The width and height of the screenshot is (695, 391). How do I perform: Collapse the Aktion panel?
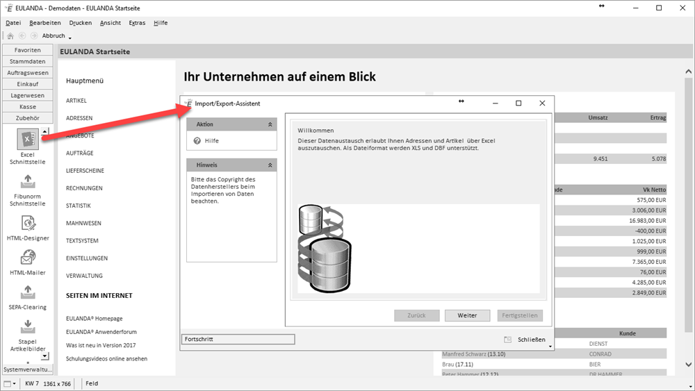[x=270, y=124]
